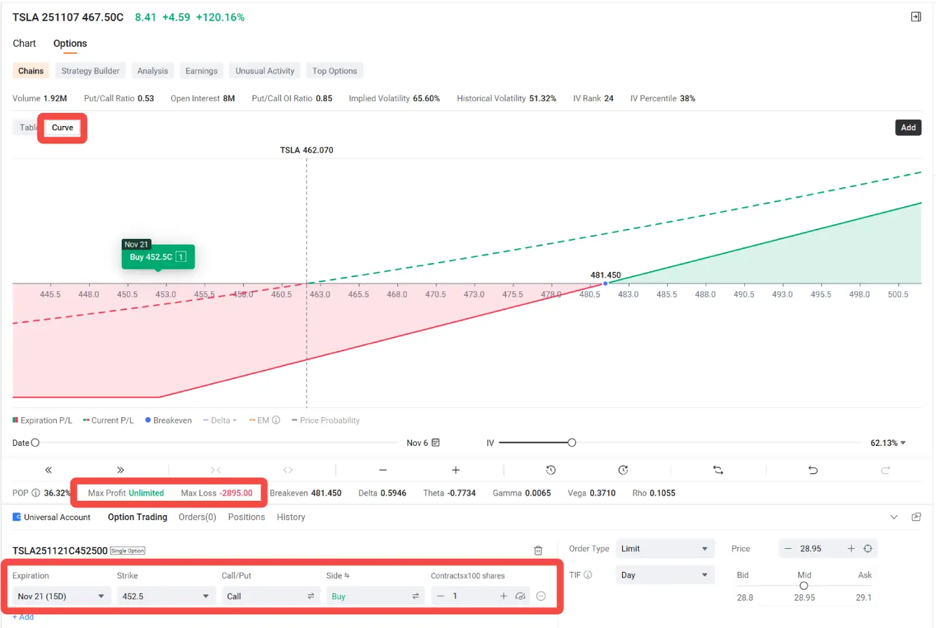Remove leg with circled minus icon
Image resolution: width=936 pixels, height=628 pixels.
coord(541,596)
